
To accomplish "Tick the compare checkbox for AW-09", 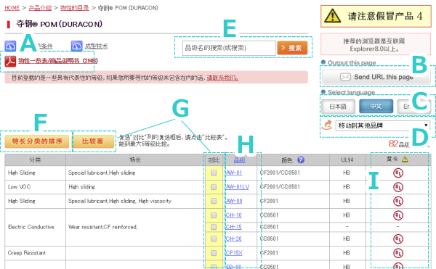I will coord(214,201).
